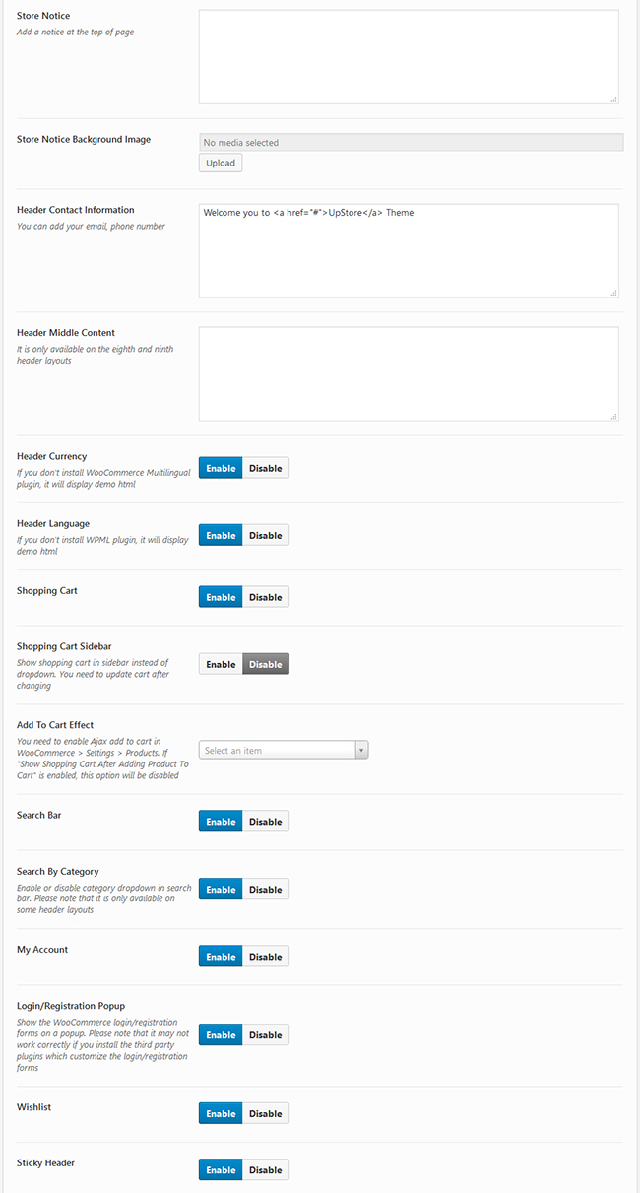The height and width of the screenshot is (1193, 640).
Task: Enable the Shopping Cart Sidebar
Action: [221, 664]
